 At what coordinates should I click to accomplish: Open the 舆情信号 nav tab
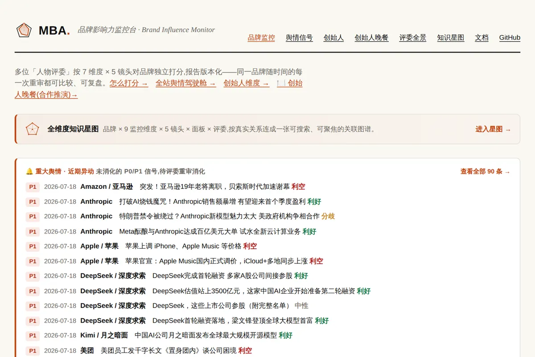[x=299, y=38]
